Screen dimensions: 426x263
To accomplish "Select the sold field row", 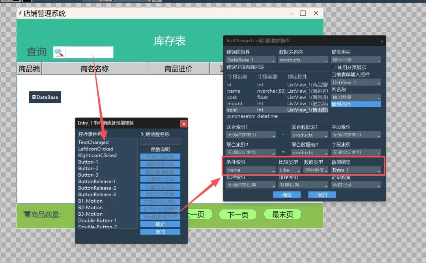I will 277,110.
